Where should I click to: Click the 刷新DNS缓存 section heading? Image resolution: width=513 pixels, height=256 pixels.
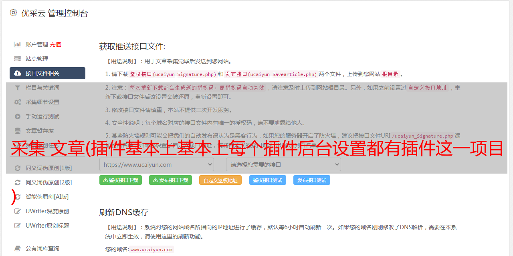point(124,212)
